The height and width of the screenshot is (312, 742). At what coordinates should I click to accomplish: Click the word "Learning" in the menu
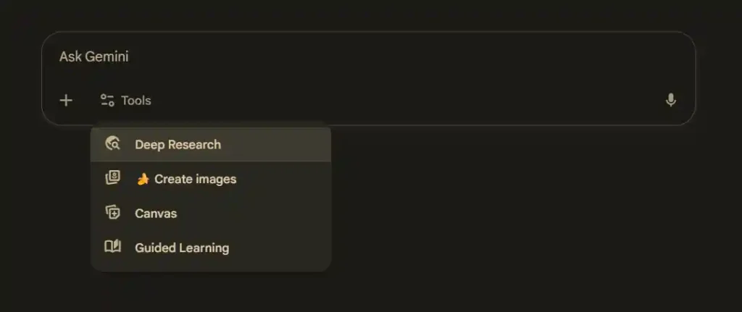coord(204,248)
